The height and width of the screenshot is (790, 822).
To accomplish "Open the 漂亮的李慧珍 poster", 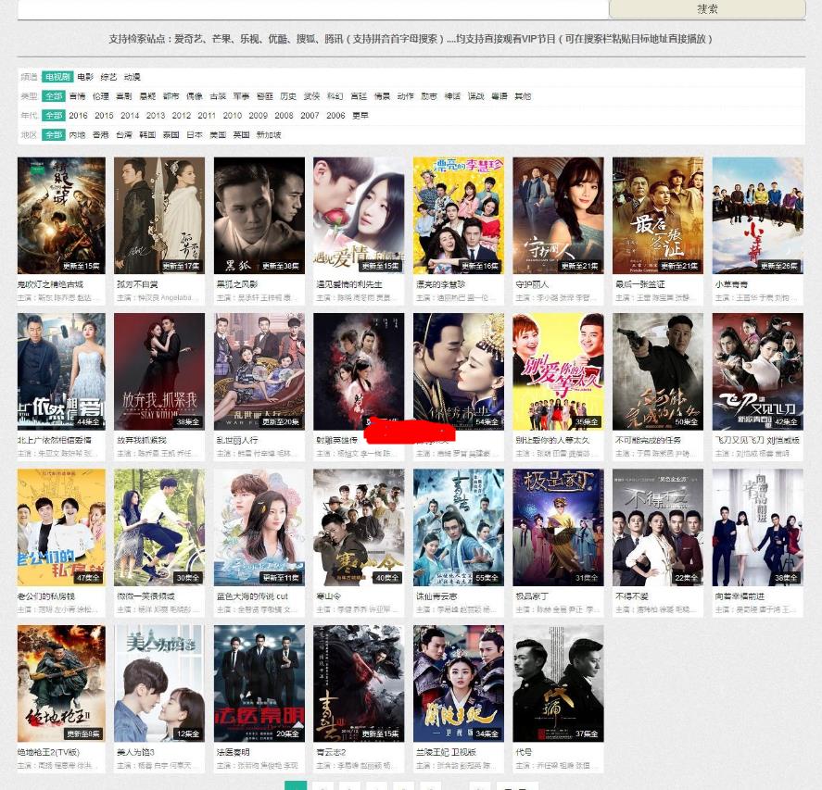I will [459, 215].
